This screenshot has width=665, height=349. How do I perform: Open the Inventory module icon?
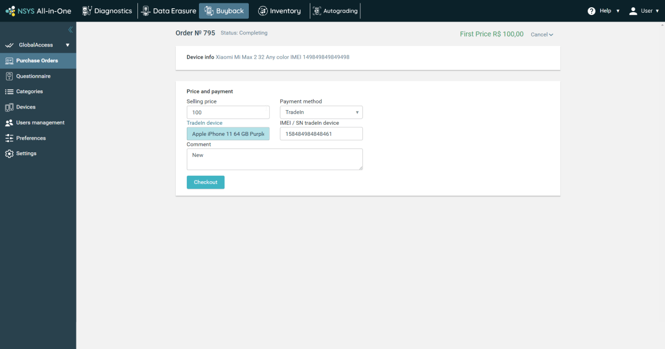263,11
